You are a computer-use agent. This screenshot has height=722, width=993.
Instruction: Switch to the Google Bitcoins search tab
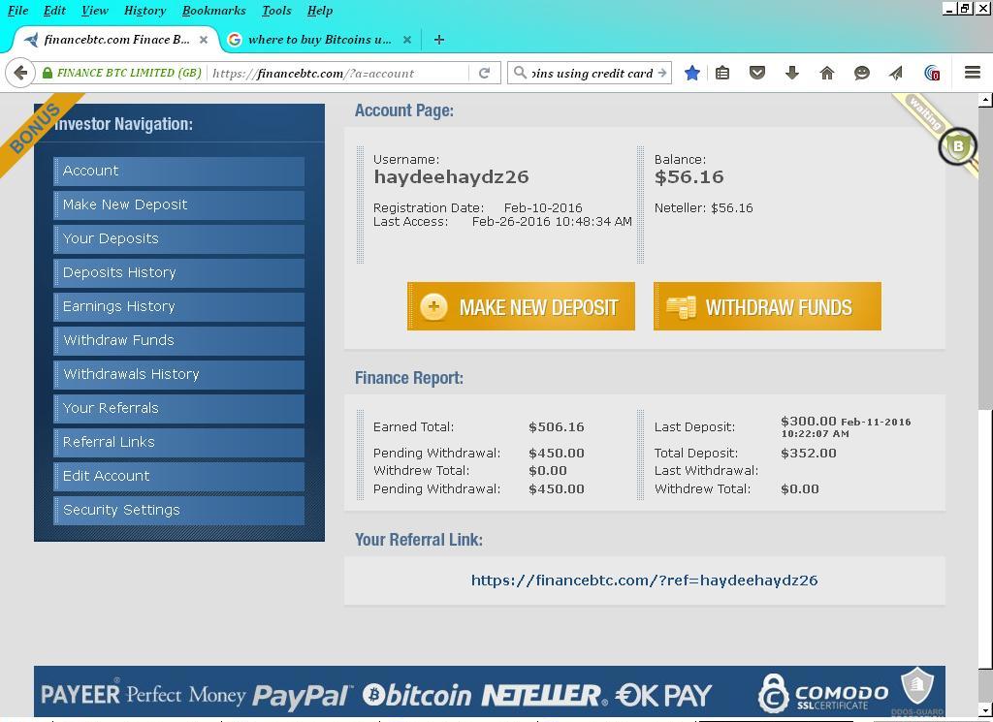pyautogui.click(x=318, y=40)
